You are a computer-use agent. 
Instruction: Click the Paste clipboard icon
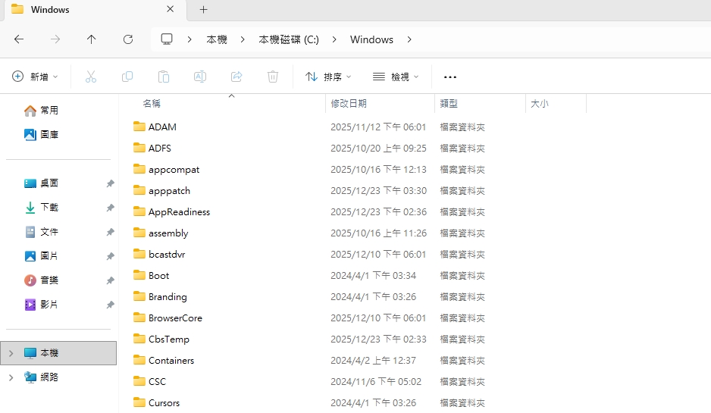[164, 77]
